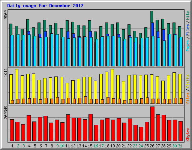Click day label 25 on x-axis
Screen dimensions: 192x150
146,146
